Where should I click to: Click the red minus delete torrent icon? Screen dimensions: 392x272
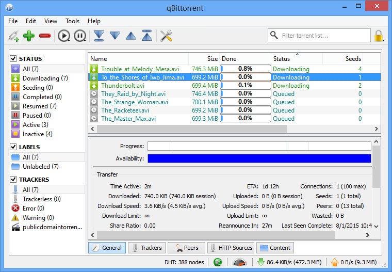[45, 36]
